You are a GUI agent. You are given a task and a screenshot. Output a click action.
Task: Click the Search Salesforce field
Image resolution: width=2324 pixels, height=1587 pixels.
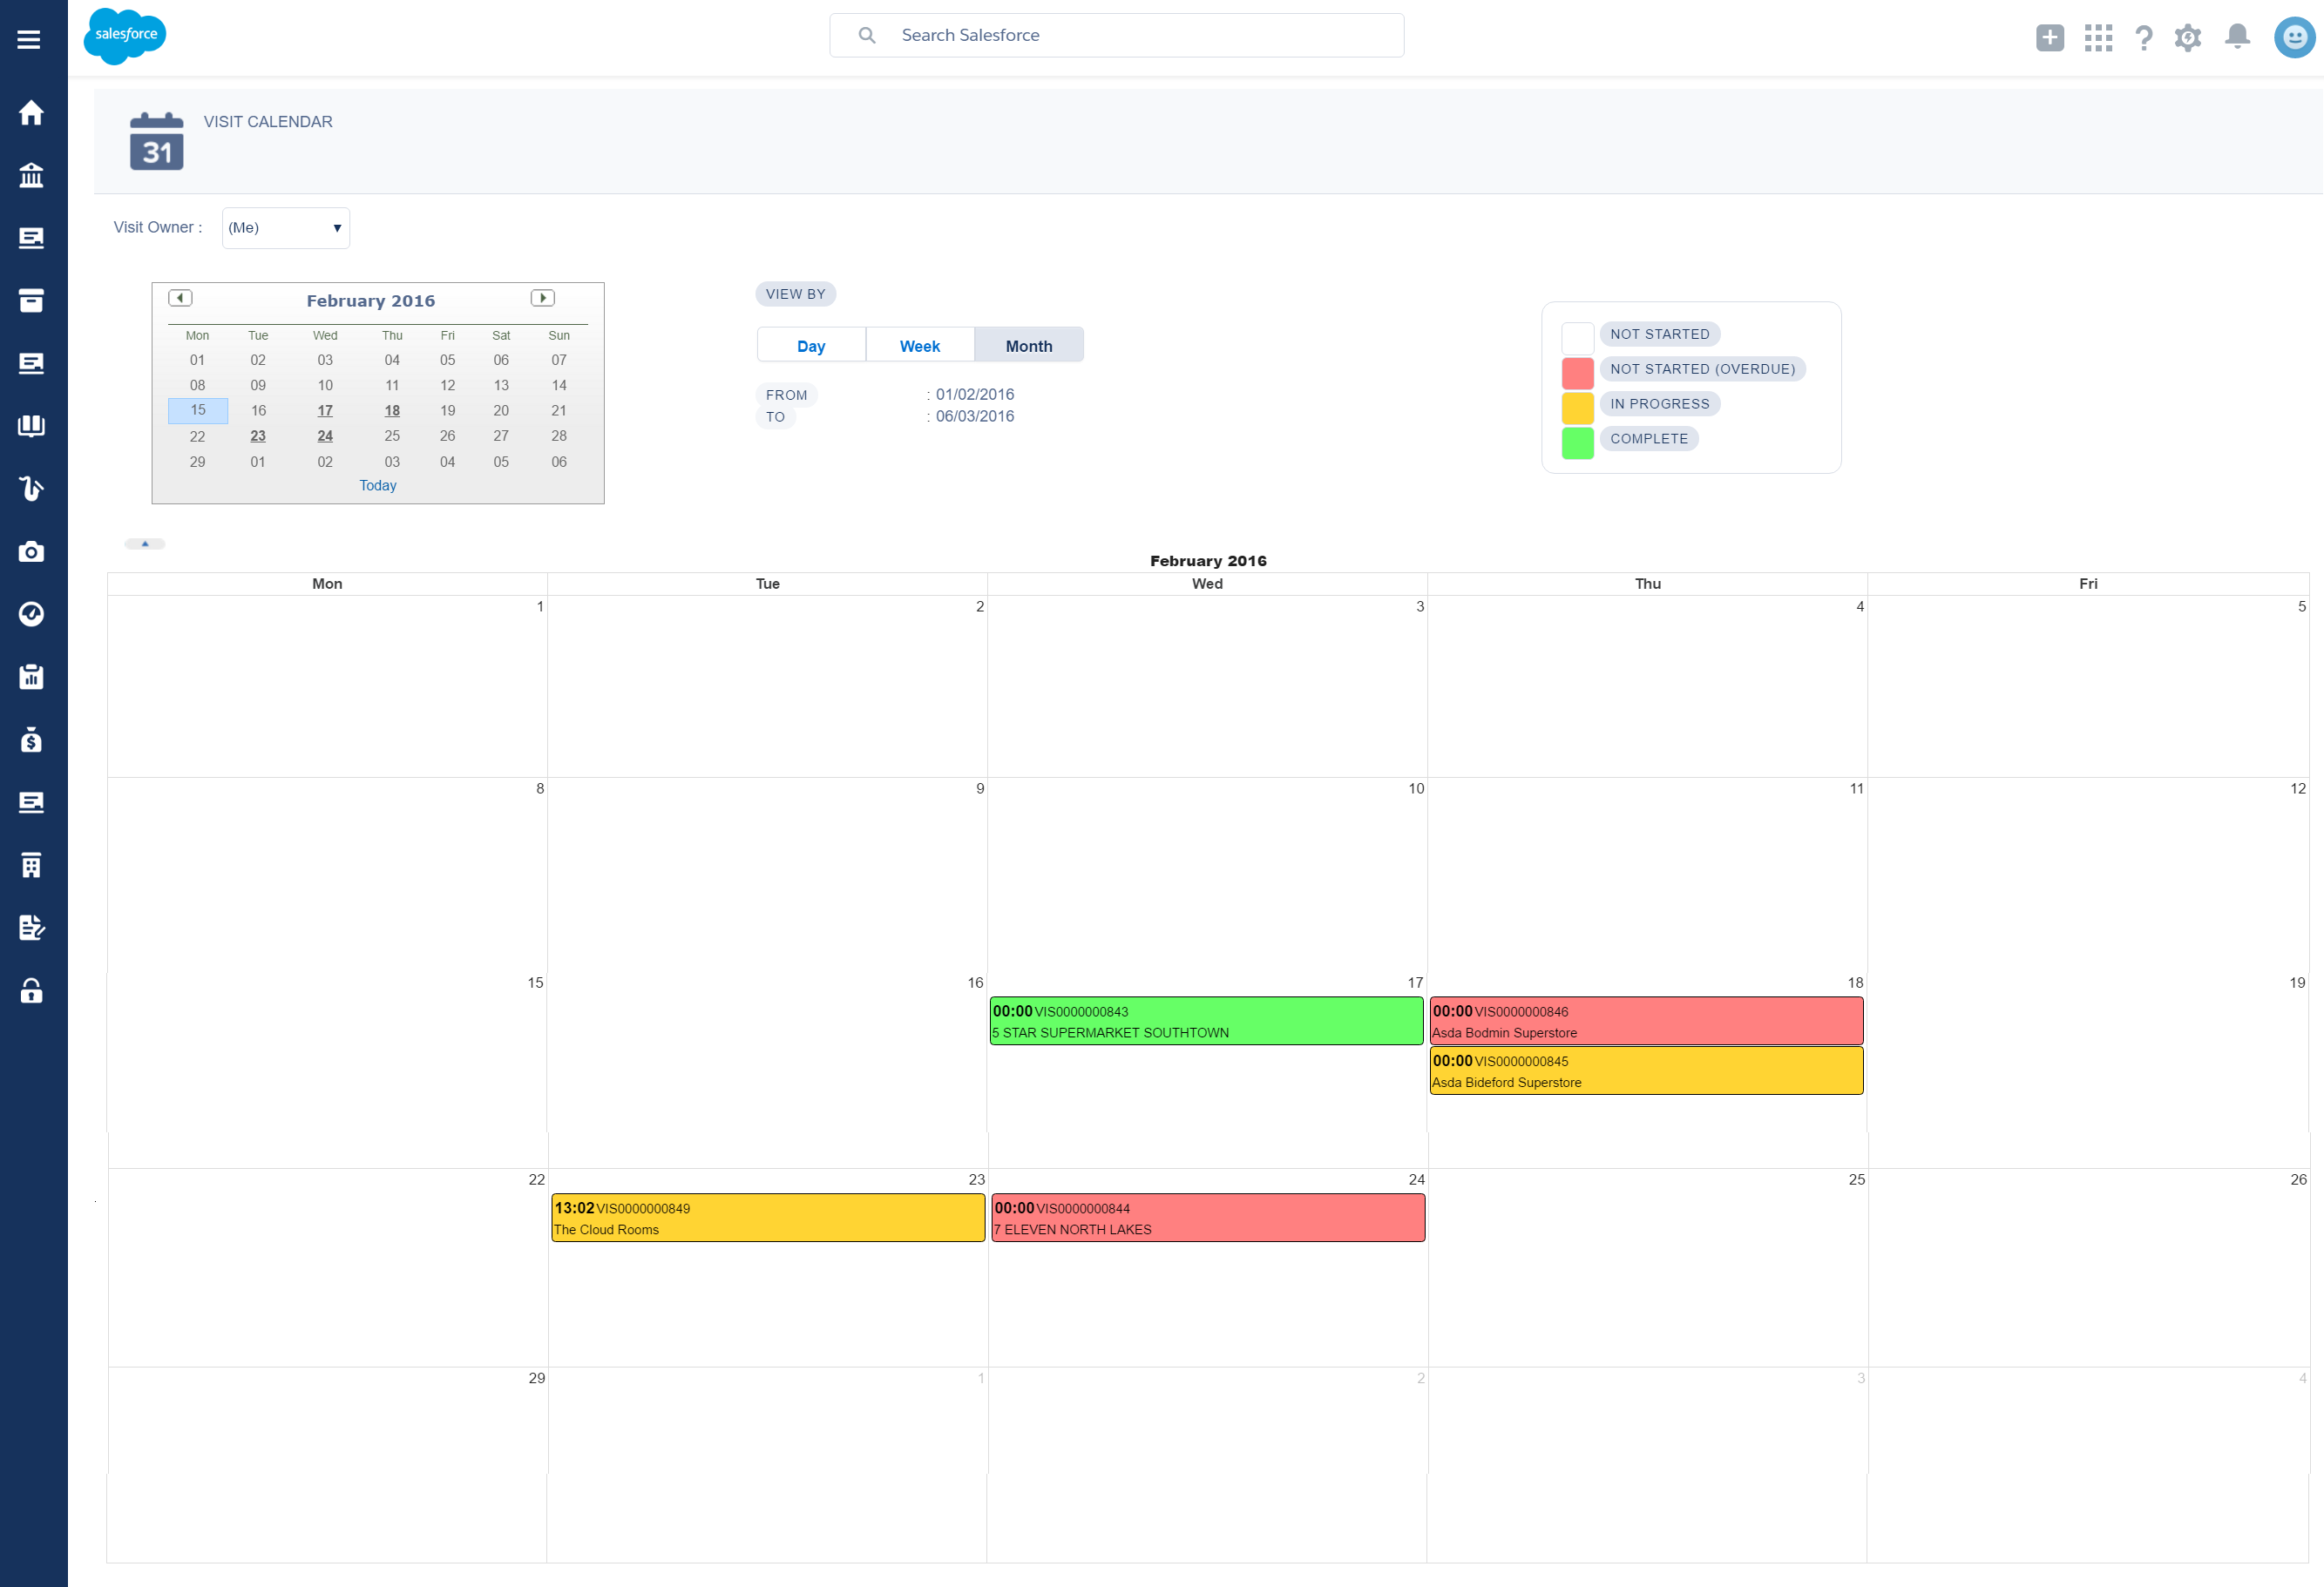(x=1130, y=35)
